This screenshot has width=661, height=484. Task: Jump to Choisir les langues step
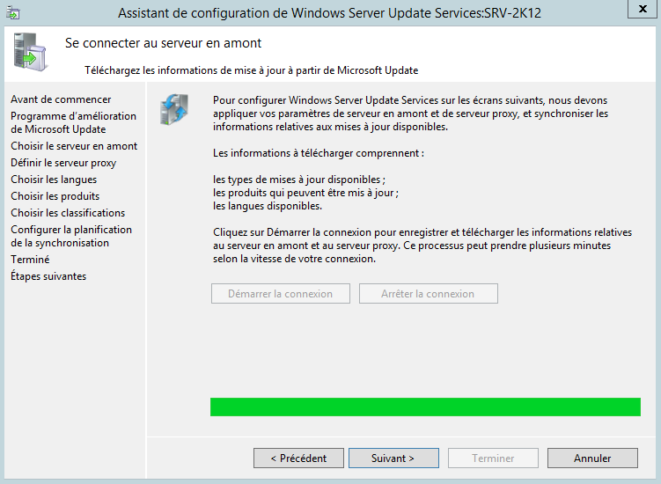coord(54,180)
